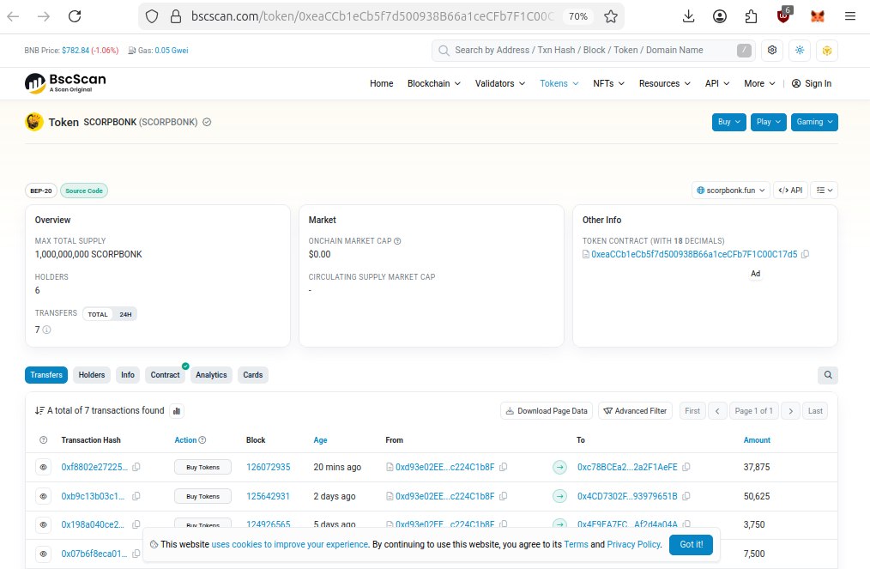This screenshot has width=870, height=569.
Task: Open the browser downloads icon
Action: click(689, 16)
